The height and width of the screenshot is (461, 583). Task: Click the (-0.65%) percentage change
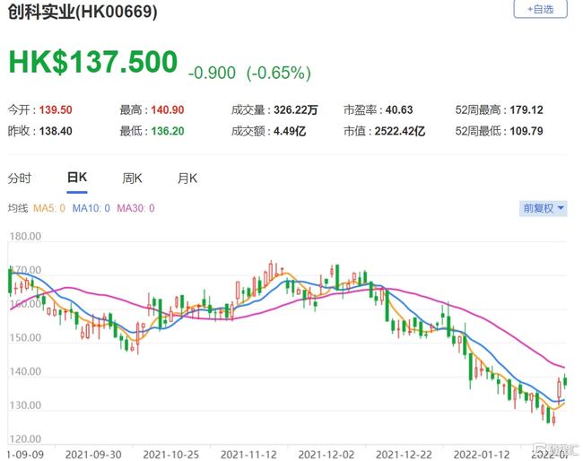tap(278, 73)
